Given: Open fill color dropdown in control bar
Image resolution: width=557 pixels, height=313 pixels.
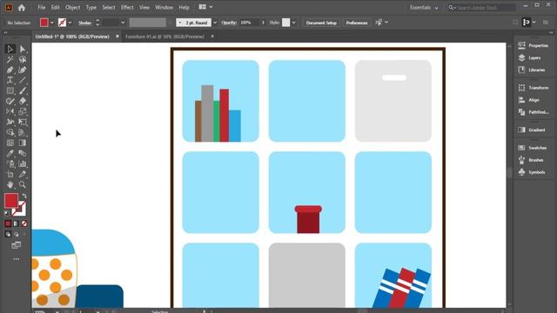Looking at the screenshot, I should pyautogui.click(x=52, y=23).
